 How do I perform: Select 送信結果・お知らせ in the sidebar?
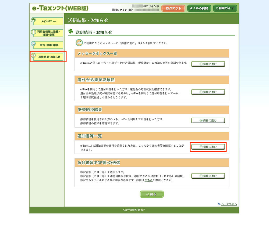coord(48,57)
